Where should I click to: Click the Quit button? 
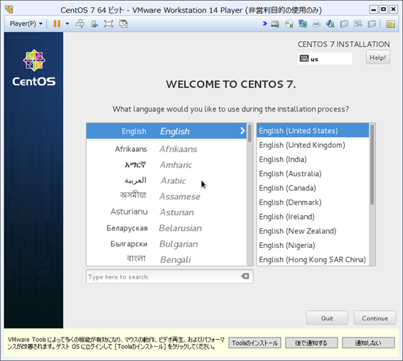point(327,318)
